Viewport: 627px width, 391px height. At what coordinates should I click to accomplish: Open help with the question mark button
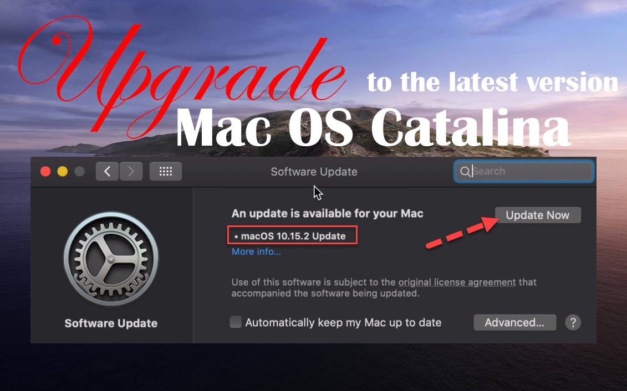pyautogui.click(x=573, y=322)
